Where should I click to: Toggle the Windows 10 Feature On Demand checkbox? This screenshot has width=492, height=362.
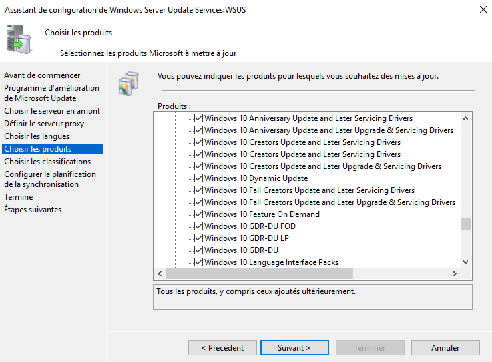coord(198,214)
